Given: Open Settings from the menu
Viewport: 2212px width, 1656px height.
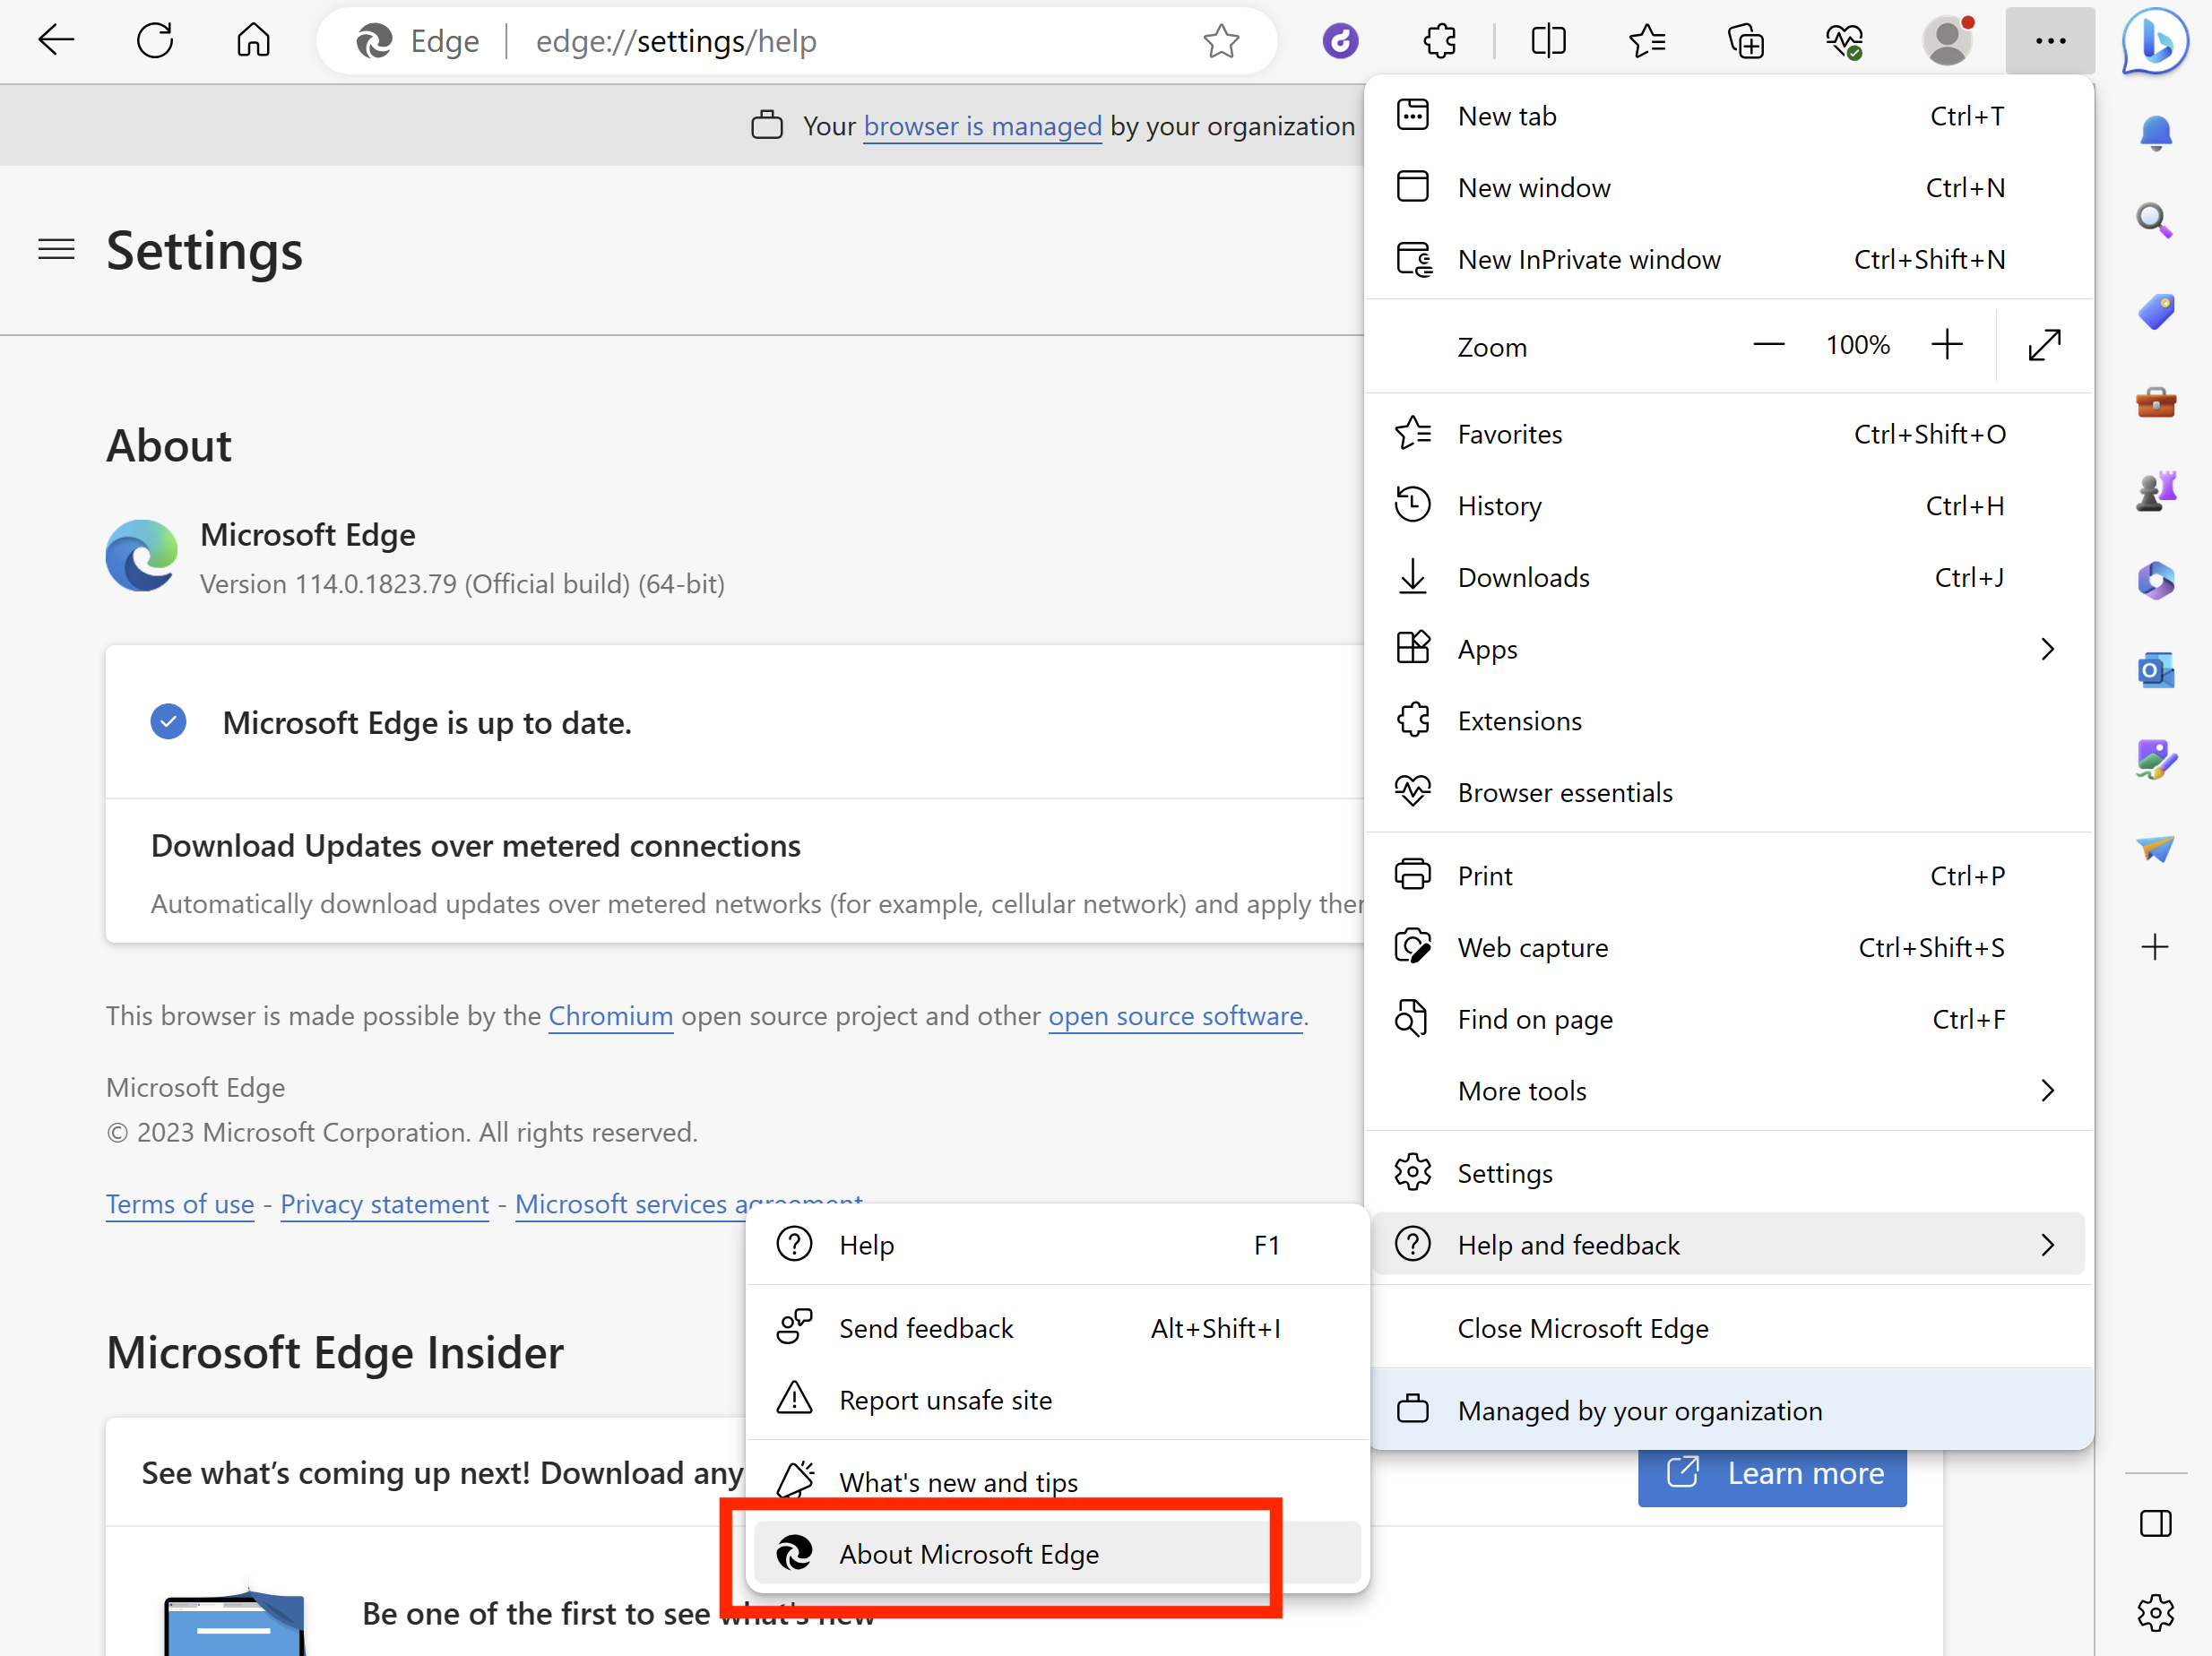Looking at the screenshot, I should (1729, 1173).
